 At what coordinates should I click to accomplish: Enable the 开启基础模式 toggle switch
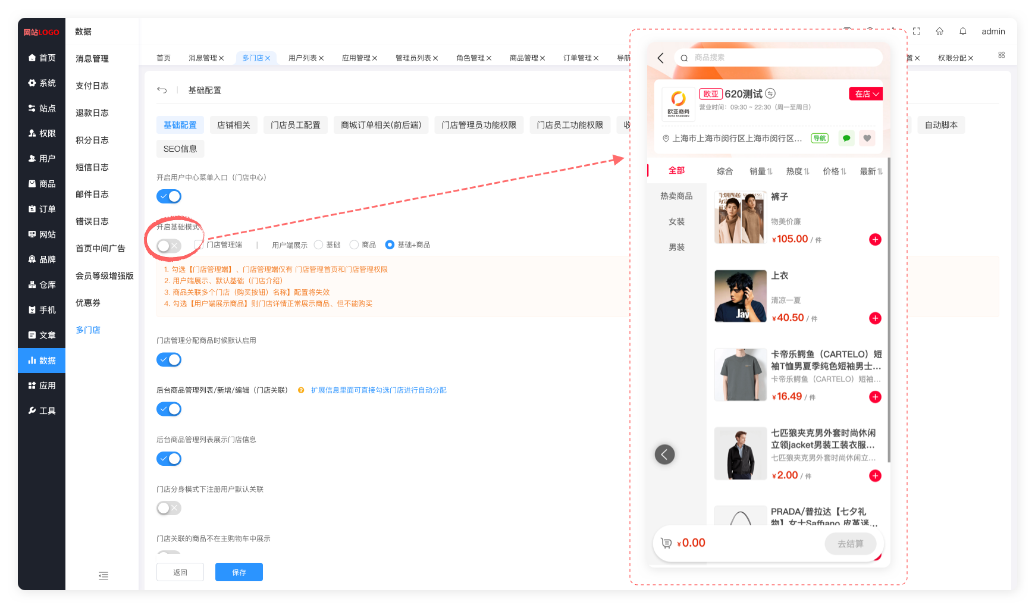point(169,246)
